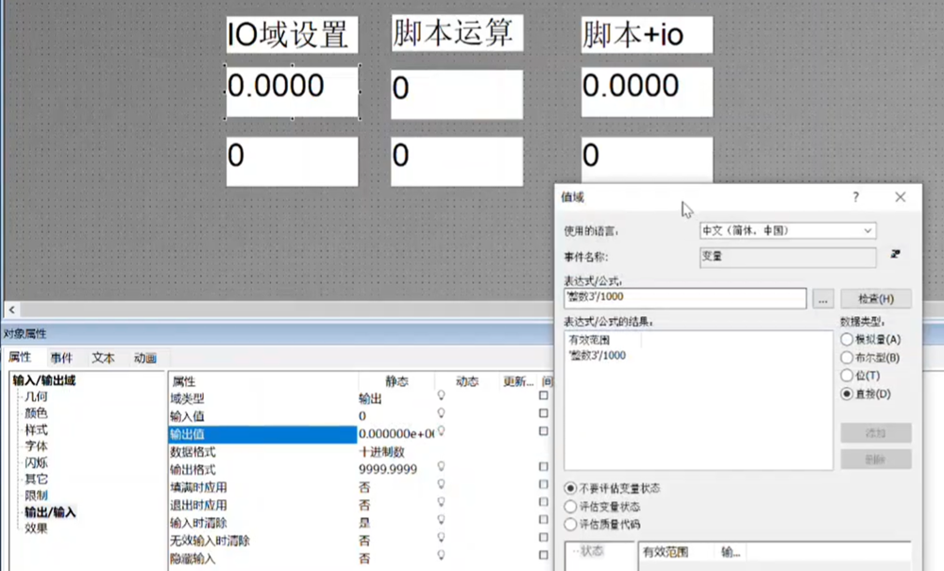Tick the indirect checkbox in 输出值 row
Viewport: 944px width, 571px height.
543,431
